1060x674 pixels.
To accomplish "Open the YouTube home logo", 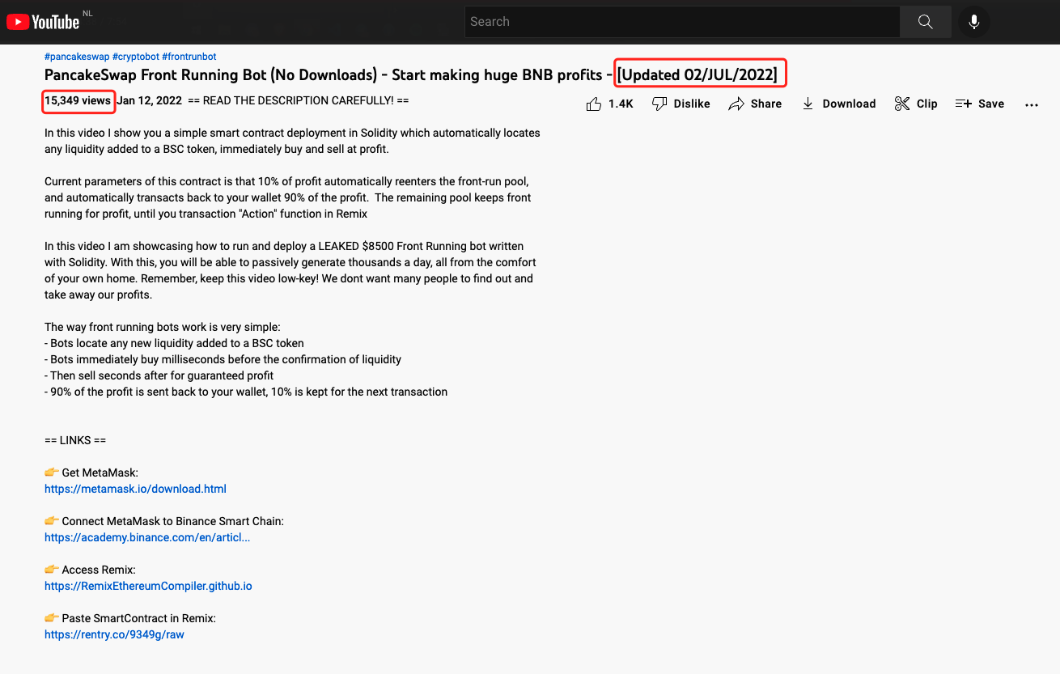I will pos(43,22).
